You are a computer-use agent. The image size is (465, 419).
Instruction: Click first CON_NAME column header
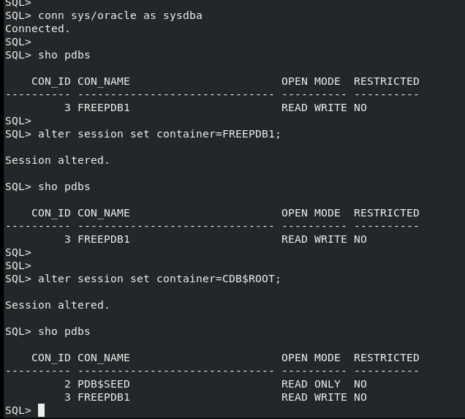[104, 82]
